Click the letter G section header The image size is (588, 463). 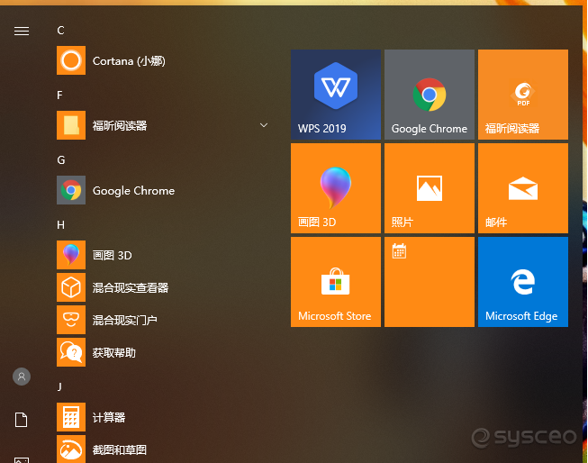click(x=61, y=160)
